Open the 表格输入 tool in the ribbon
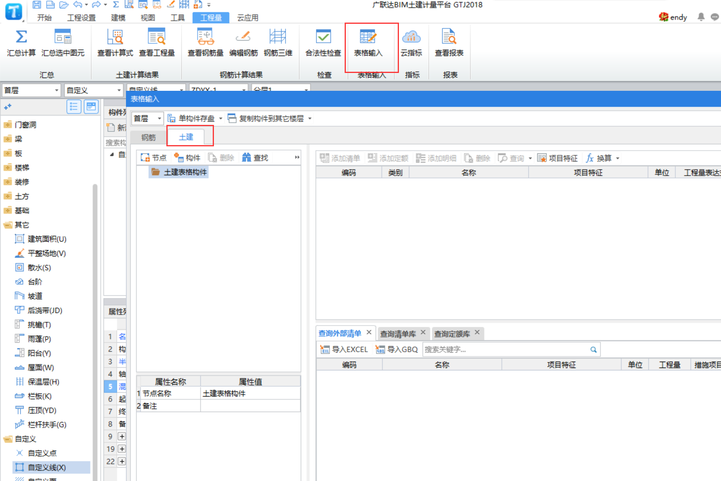The height and width of the screenshot is (481, 721). point(368,42)
